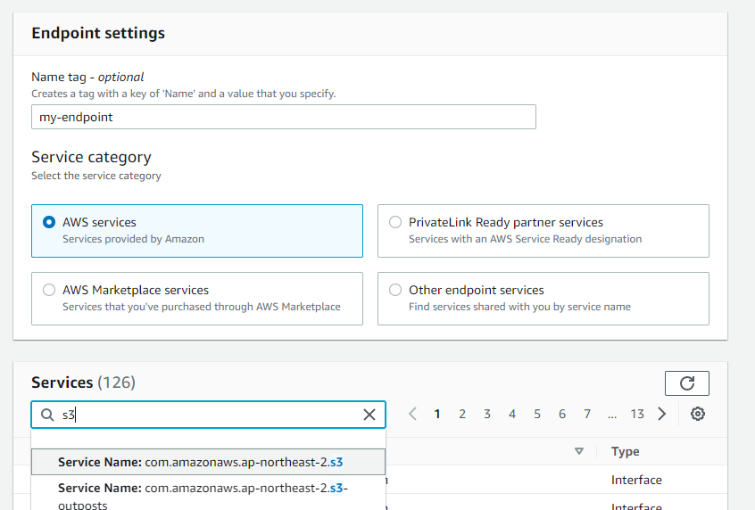The height and width of the screenshot is (510, 755).
Task: Go to the previous page of services
Action: pyautogui.click(x=412, y=414)
